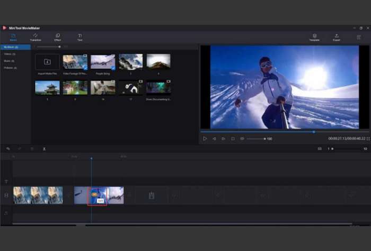Select the green garden picture thumbnail
The image size is (371, 251).
click(x=75, y=88)
